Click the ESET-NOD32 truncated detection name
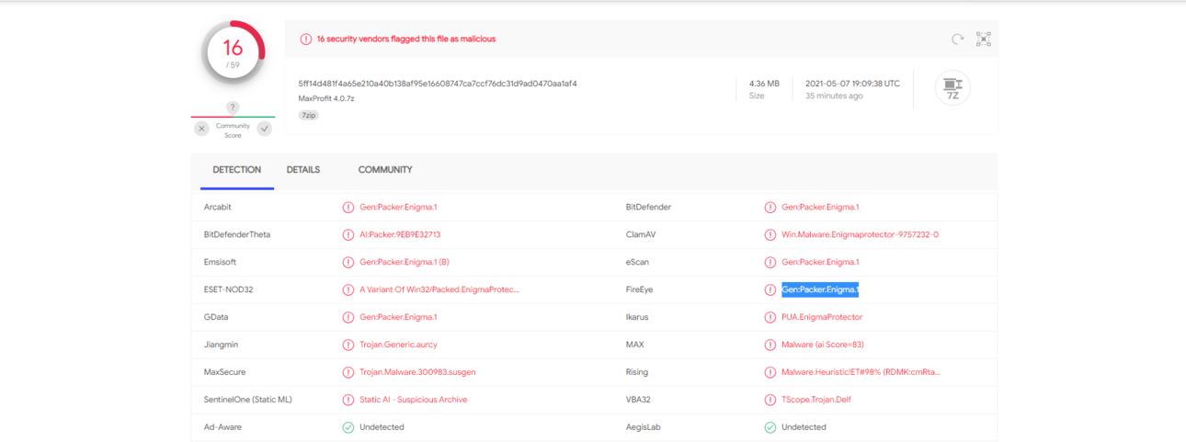1186x442 pixels. pyautogui.click(x=439, y=289)
